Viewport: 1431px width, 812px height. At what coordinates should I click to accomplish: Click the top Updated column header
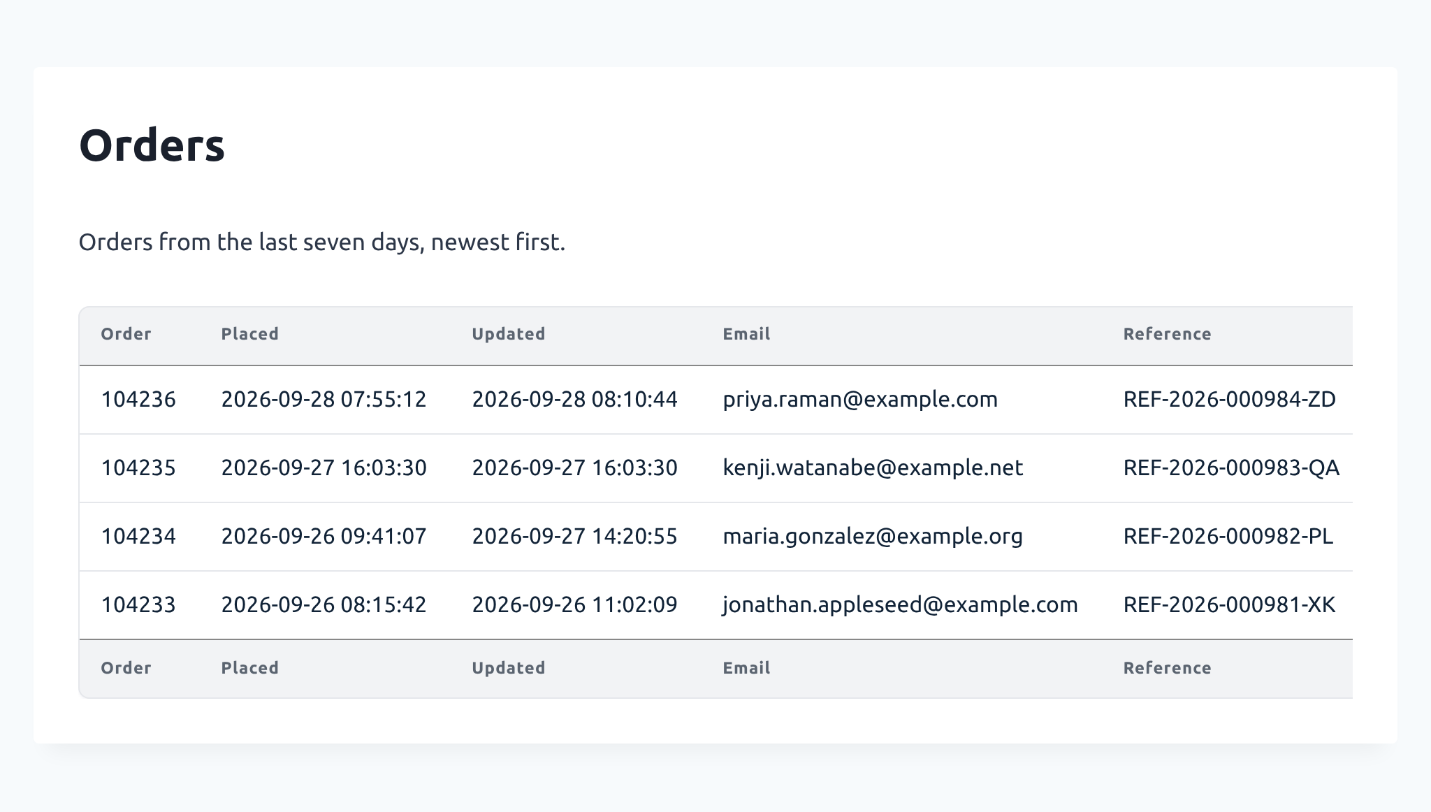[508, 334]
